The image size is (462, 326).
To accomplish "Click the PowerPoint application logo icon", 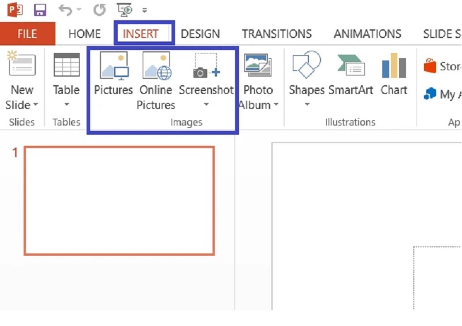I will [x=15, y=10].
